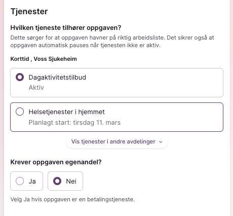Click the Planlagt start: tirsdag 11. mars text
Viewport: 233px width, 216px height.
click(74, 122)
